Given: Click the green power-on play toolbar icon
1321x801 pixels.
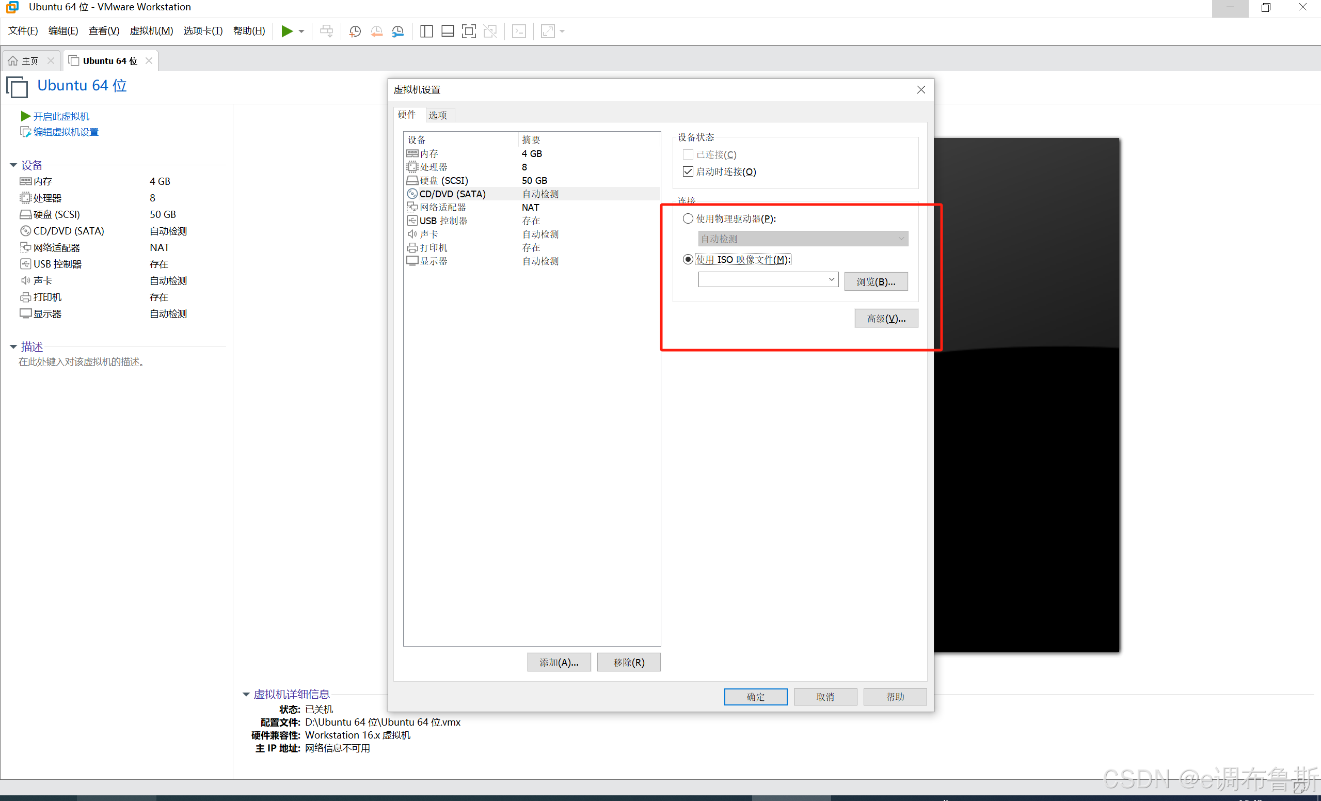Looking at the screenshot, I should [x=287, y=31].
